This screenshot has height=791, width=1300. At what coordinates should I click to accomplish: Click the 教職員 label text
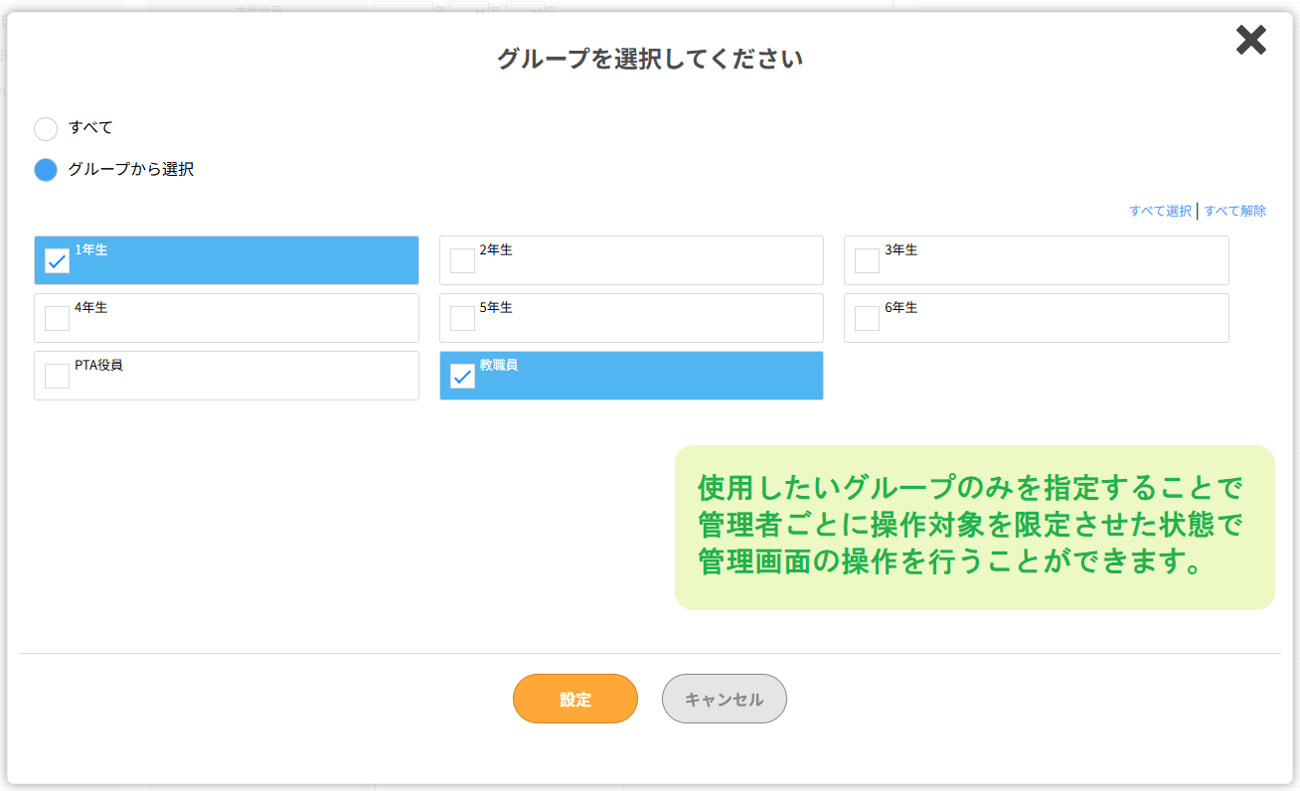tap(499, 366)
